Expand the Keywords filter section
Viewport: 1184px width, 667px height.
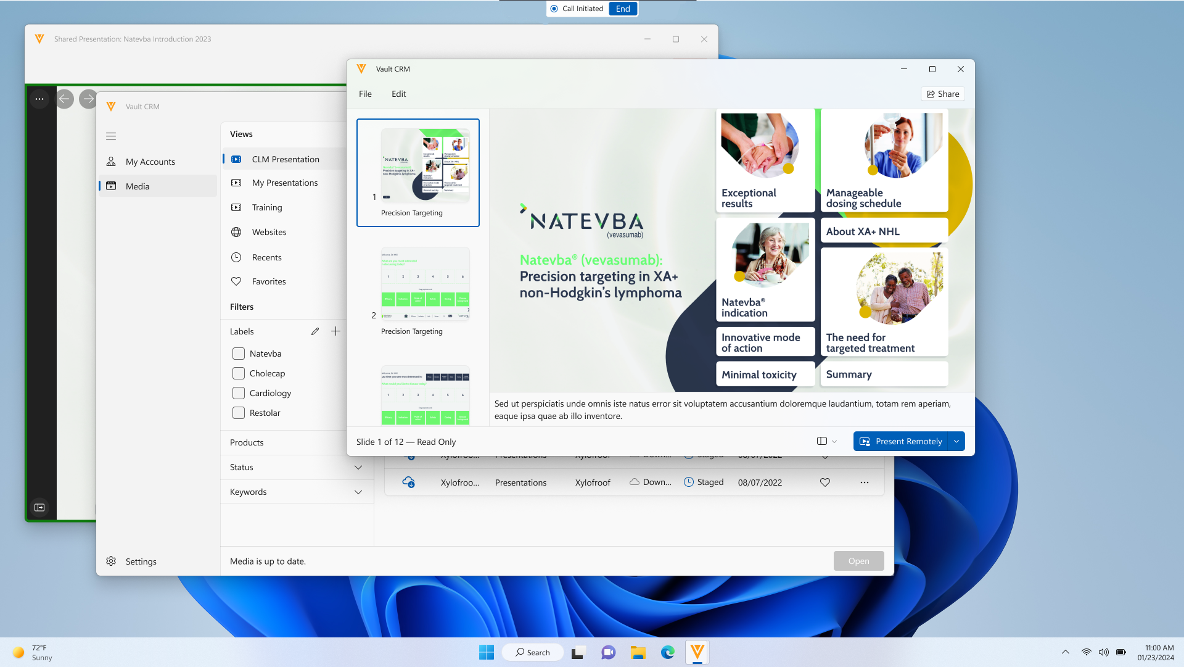pyautogui.click(x=358, y=492)
